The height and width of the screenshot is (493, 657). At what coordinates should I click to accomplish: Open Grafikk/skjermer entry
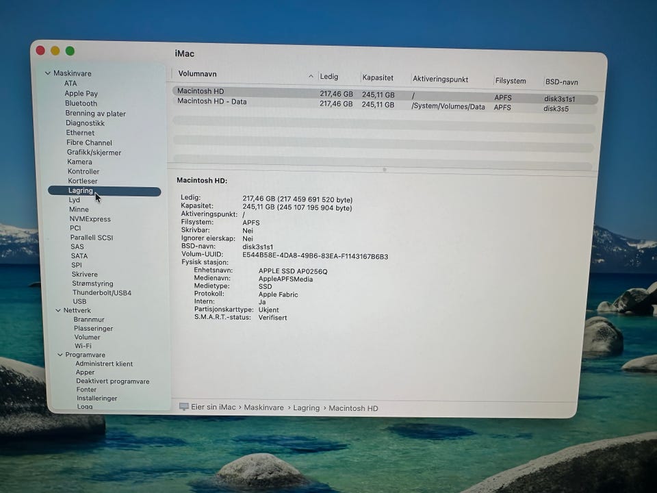click(94, 152)
